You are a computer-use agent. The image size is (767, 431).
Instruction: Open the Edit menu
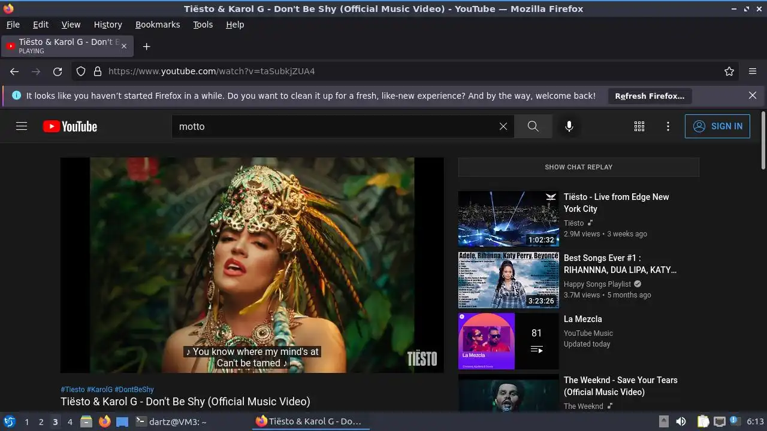(x=41, y=25)
